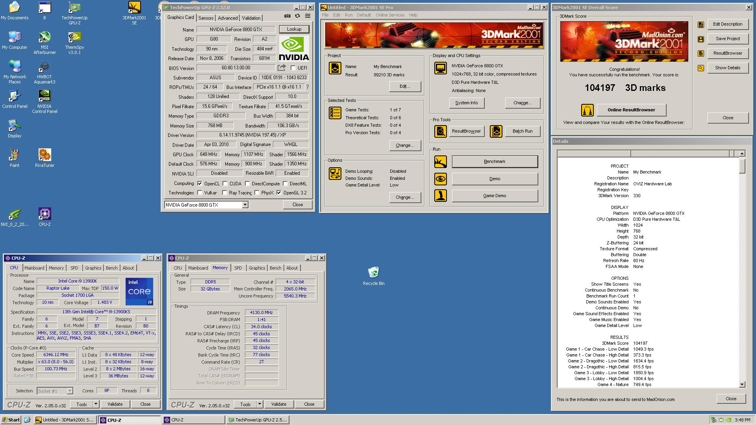Expand Tools dropdown arrow in Memory CPU-Z window
This screenshot has height=425, width=756.
pos(259,404)
